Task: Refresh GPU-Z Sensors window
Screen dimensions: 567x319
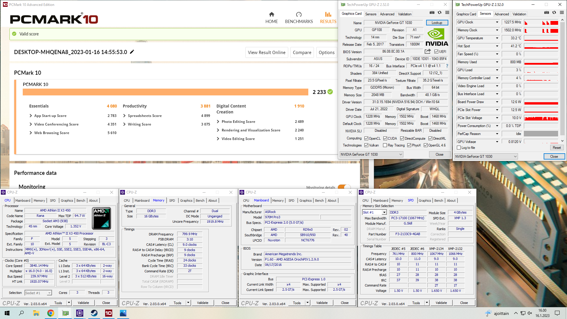Action: tap(554, 13)
